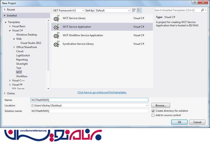Click the template tree scroll down arrow
210x142 pixels.
[x=48, y=89]
